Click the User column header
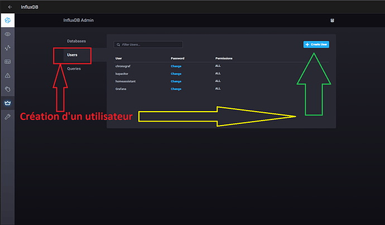This screenshot has width=385, height=225. tap(119, 58)
